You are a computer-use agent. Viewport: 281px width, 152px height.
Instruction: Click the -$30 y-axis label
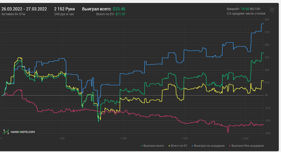[268, 133]
